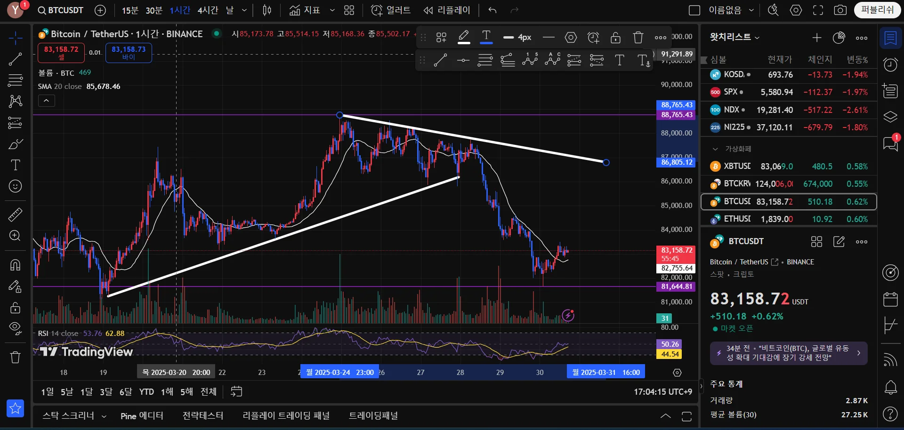Pick the anchored text tool in favorites bar
The width and height of the screenshot is (904, 430).
[643, 60]
